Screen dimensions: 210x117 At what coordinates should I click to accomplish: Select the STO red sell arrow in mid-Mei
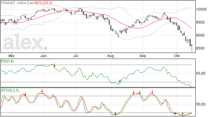(25, 94)
